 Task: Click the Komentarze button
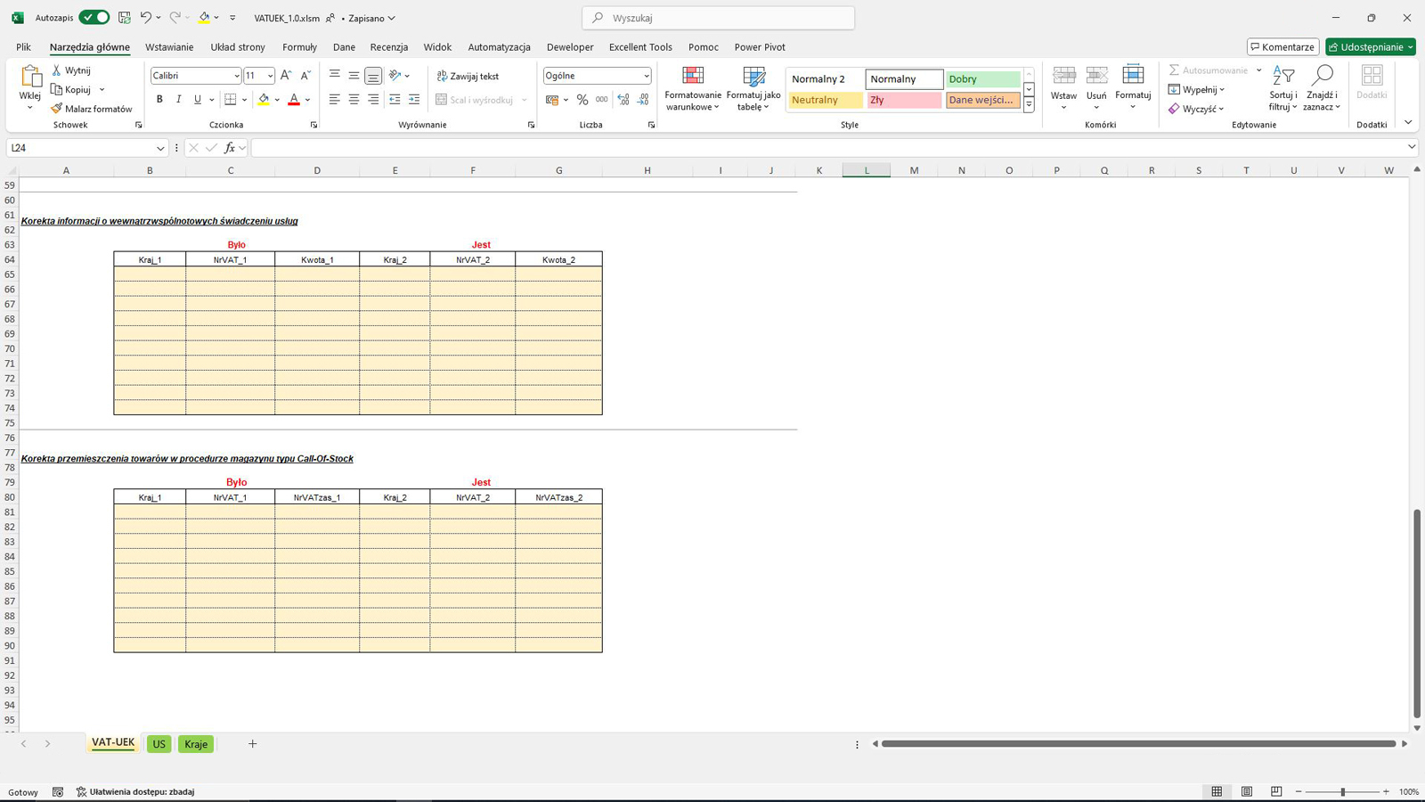click(x=1282, y=47)
